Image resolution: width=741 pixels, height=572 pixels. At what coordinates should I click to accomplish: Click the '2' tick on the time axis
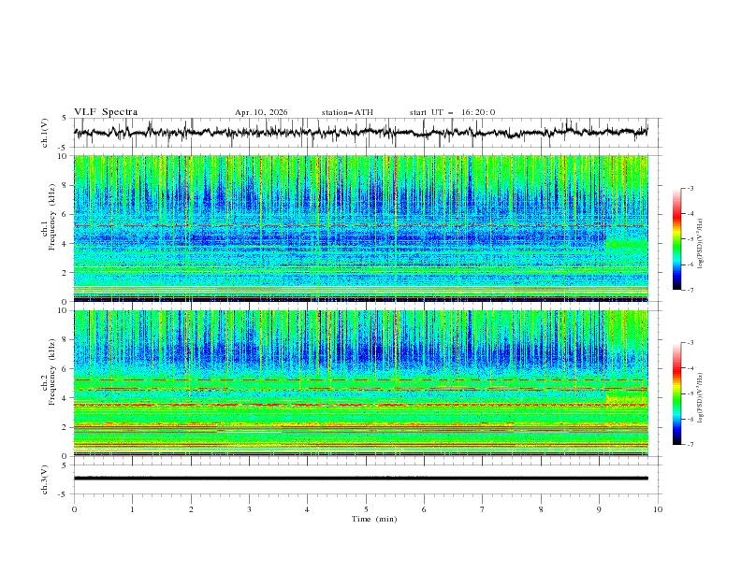point(191,509)
